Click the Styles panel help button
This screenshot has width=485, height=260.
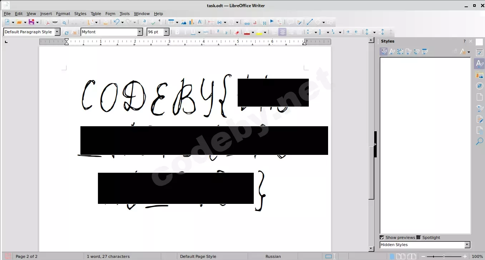pos(464,41)
